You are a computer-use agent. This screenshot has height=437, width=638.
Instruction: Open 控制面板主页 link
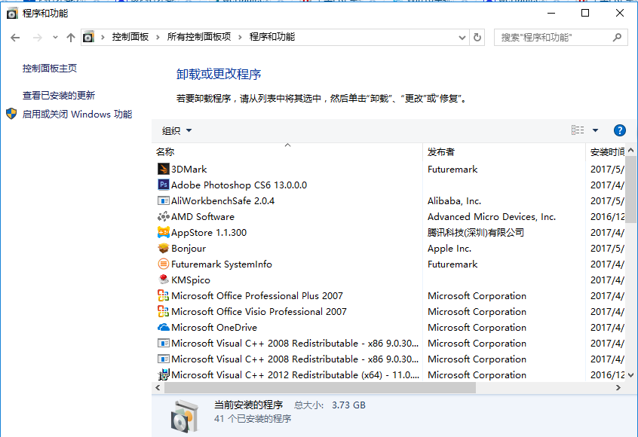tap(50, 68)
